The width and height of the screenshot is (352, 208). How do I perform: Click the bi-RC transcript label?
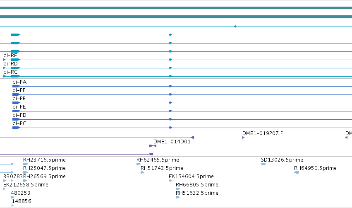click(10, 72)
